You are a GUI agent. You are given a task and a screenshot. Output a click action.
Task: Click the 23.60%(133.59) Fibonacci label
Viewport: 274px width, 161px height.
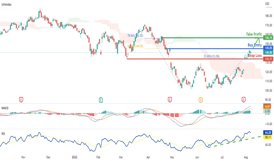tap(211, 56)
